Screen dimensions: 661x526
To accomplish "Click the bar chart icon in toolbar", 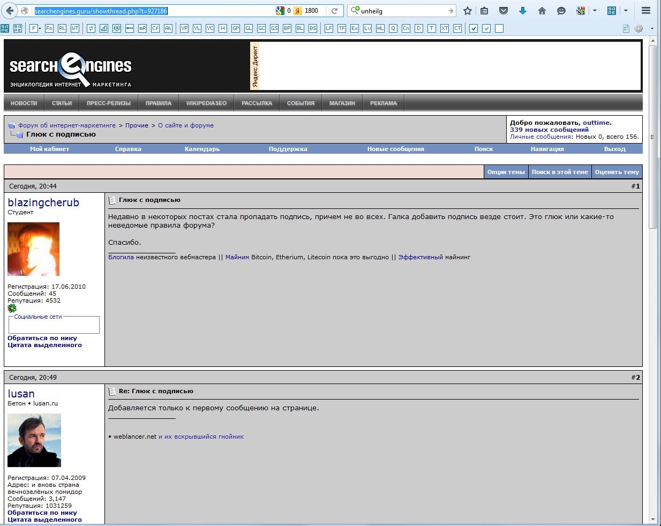I will pyautogui.click(x=104, y=28).
